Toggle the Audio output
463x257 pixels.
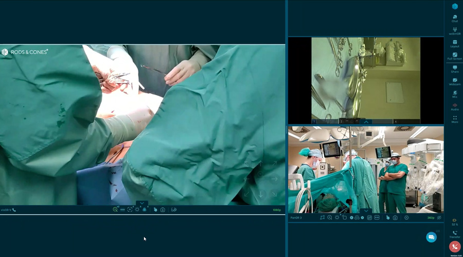(455, 106)
